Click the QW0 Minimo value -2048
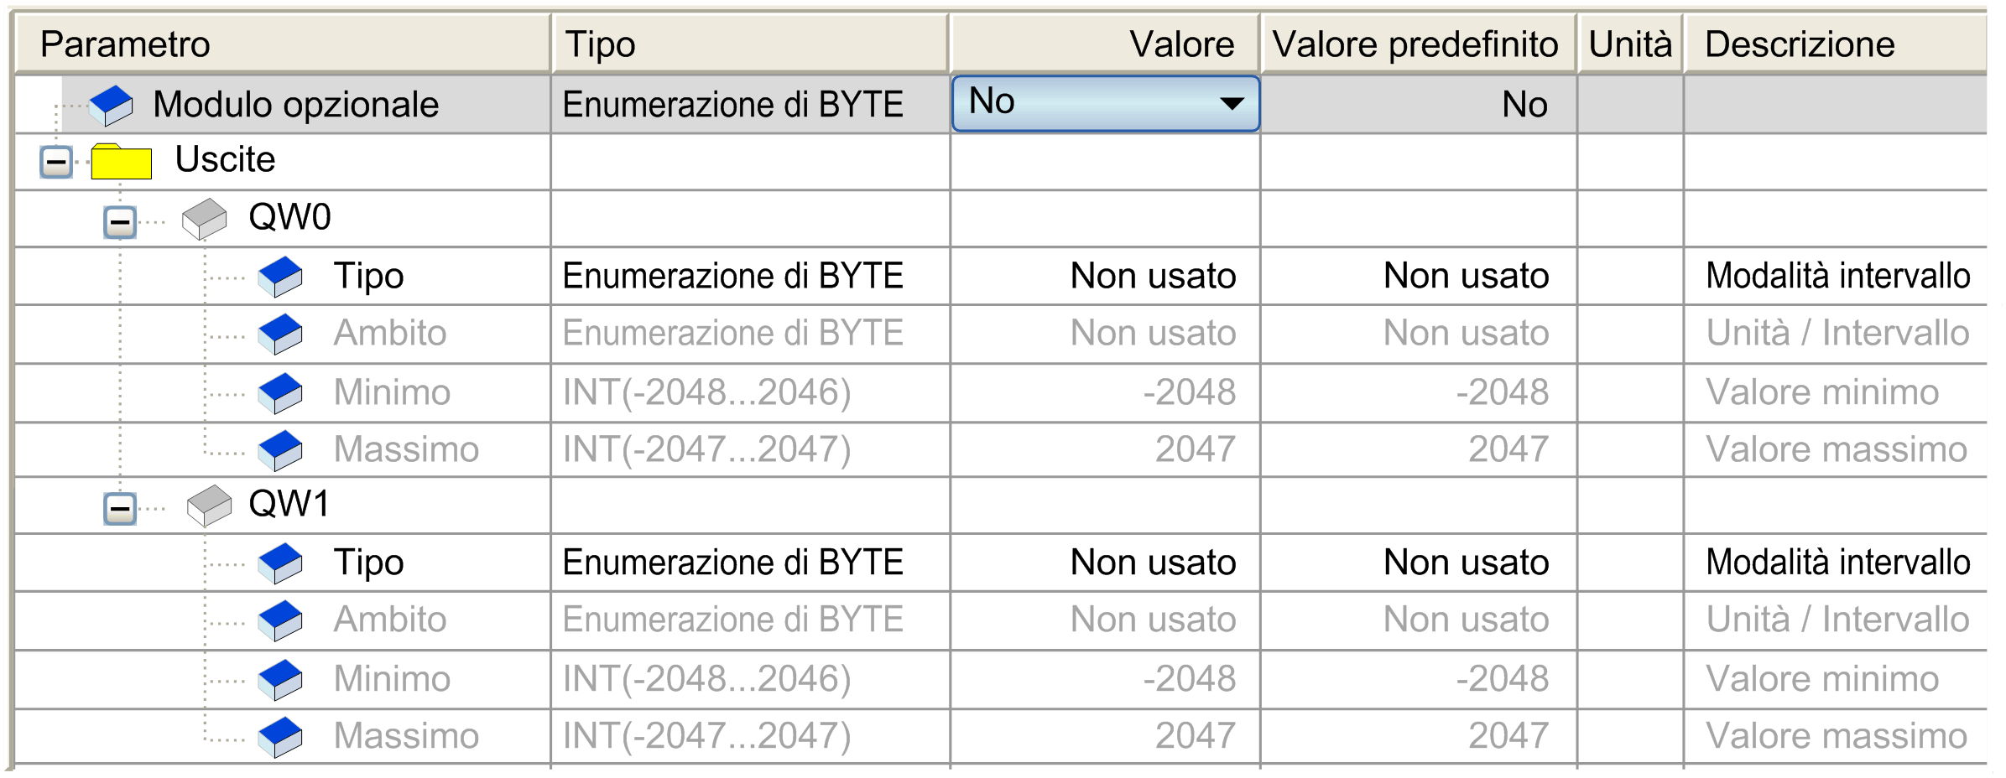The image size is (2006, 778). click(x=1190, y=392)
